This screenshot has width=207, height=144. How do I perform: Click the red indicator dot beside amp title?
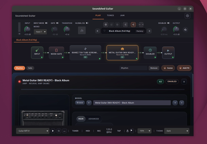click(x=19, y=82)
